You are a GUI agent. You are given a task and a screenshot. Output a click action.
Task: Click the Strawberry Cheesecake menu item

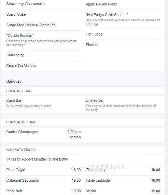pos(26,4)
